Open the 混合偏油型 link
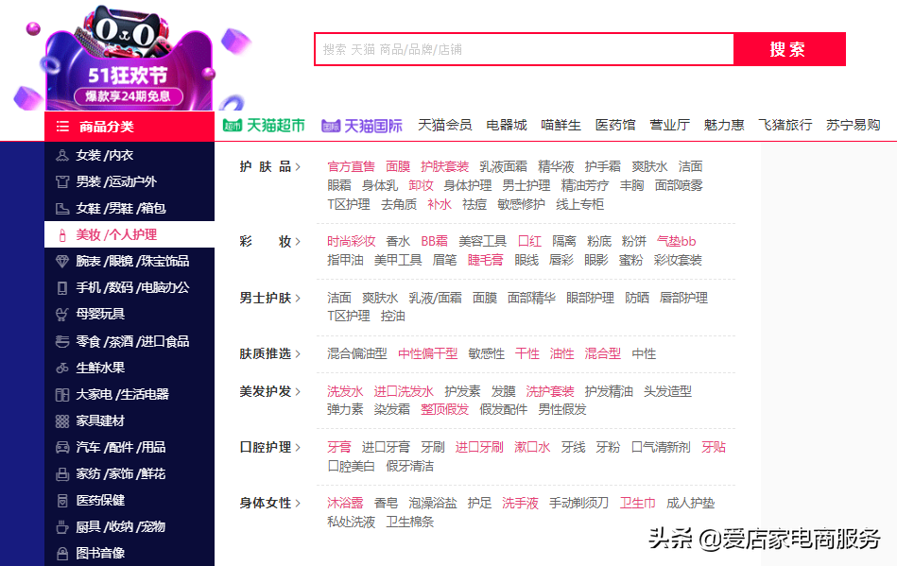 coord(357,354)
